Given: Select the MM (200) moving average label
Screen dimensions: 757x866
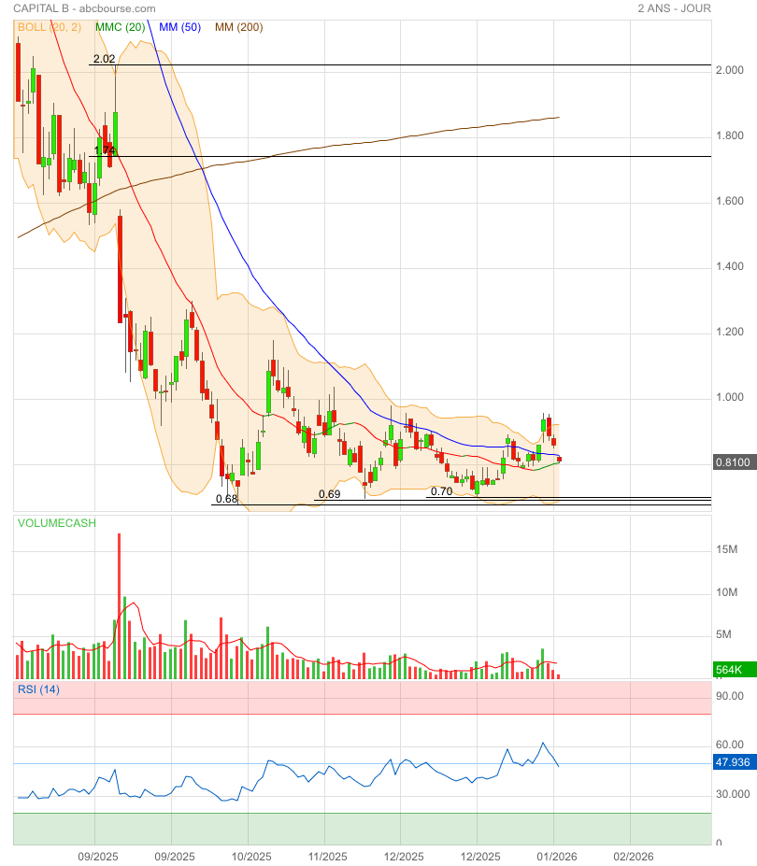Looking at the screenshot, I should point(238,27).
